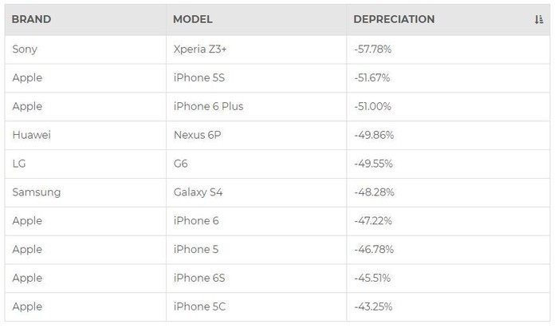Select the Huawei brand cell
Image resolution: width=558 pixels, height=328 pixels.
coord(31,135)
